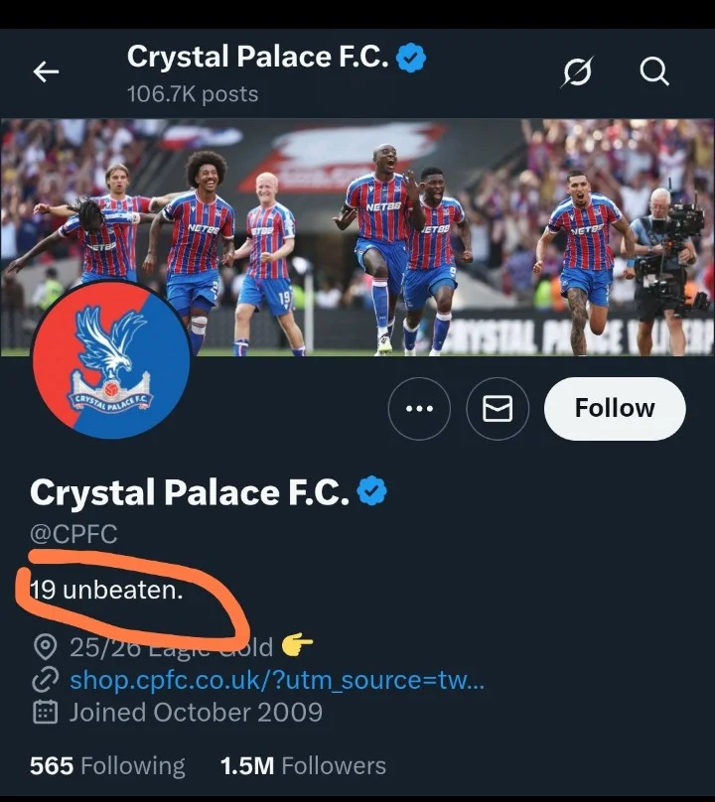Image resolution: width=715 pixels, height=802 pixels.
Task: Tap the location pin icon
Action: [x=45, y=648]
